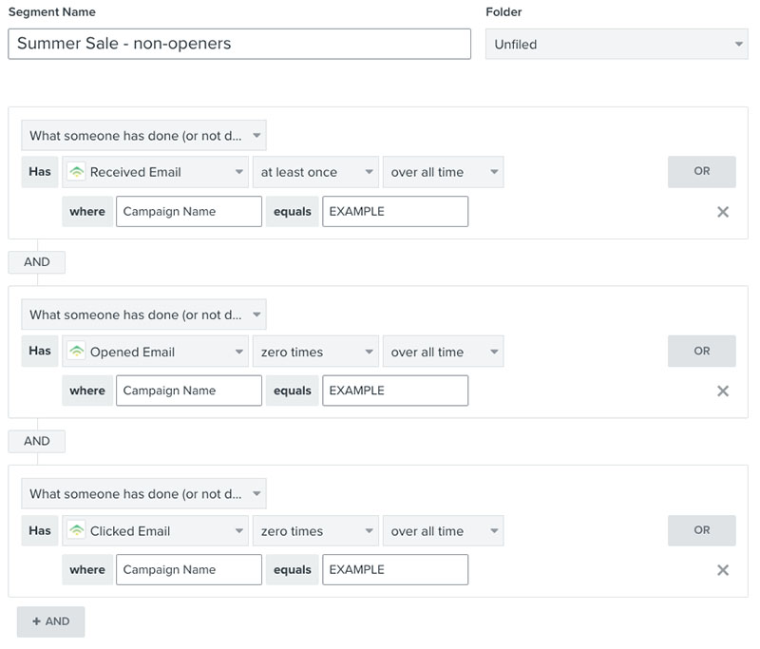Click the Segment Name text field
The image size is (760, 649).
[239, 44]
